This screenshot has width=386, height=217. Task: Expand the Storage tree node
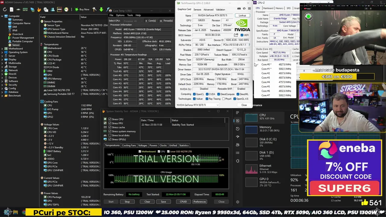tap(2, 67)
